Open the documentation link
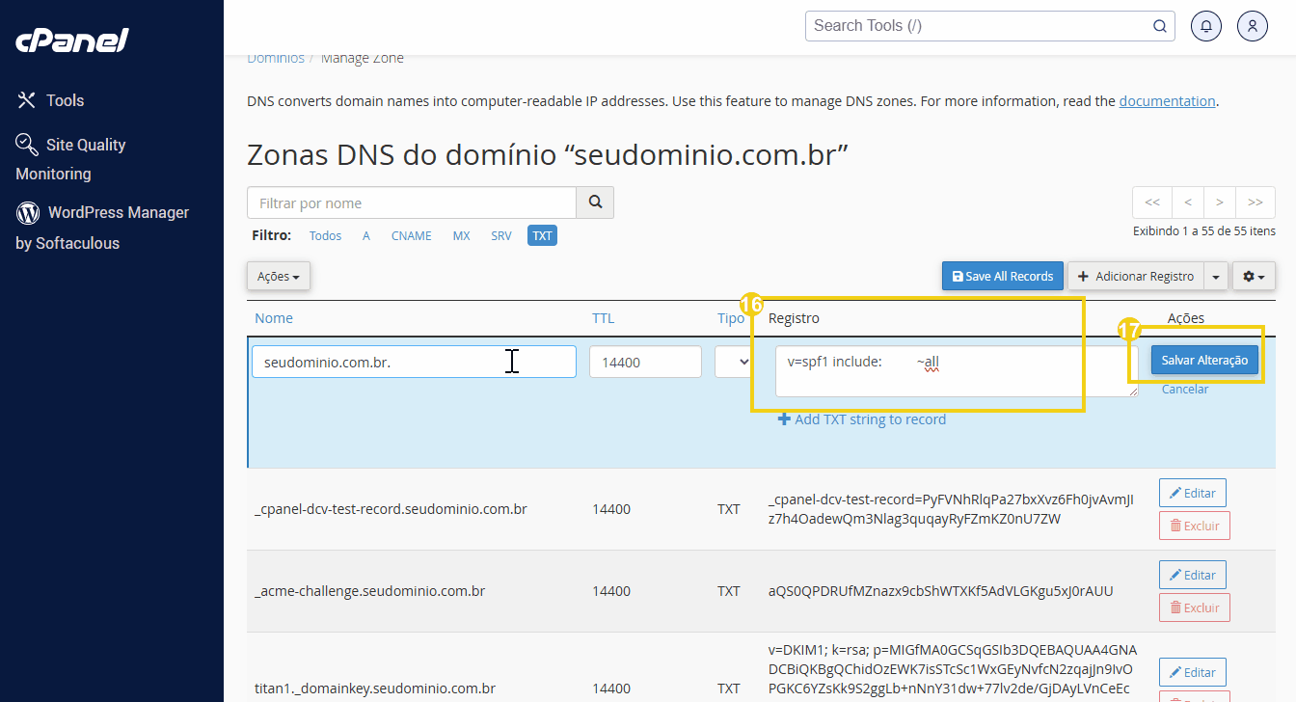 (x=1167, y=100)
